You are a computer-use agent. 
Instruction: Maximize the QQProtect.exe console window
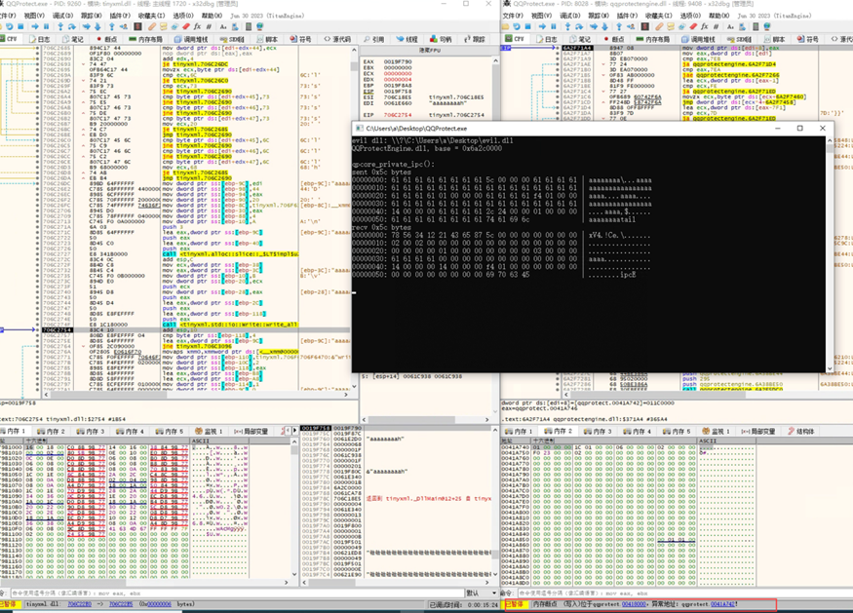[x=799, y=128]
